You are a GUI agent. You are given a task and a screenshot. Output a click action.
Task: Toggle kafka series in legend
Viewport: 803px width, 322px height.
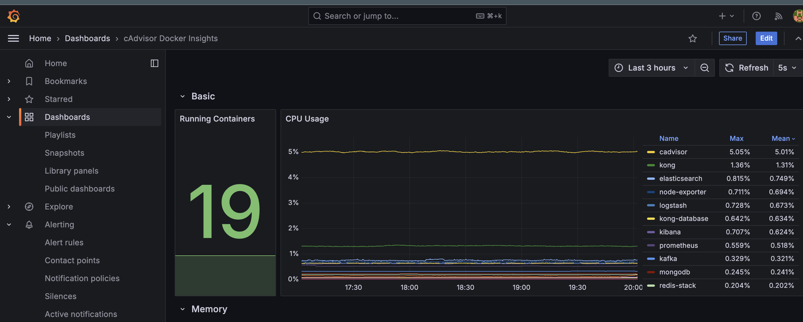click(668, 258)
